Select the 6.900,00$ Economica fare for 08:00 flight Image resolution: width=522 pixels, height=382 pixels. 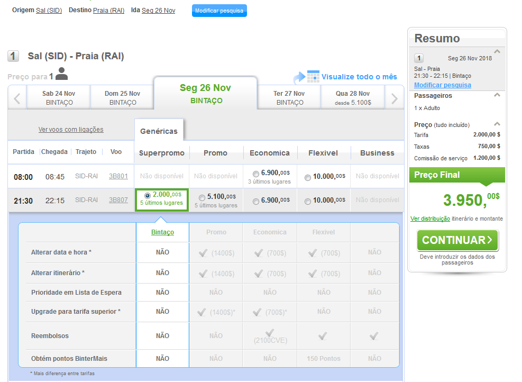click(256, 174)
